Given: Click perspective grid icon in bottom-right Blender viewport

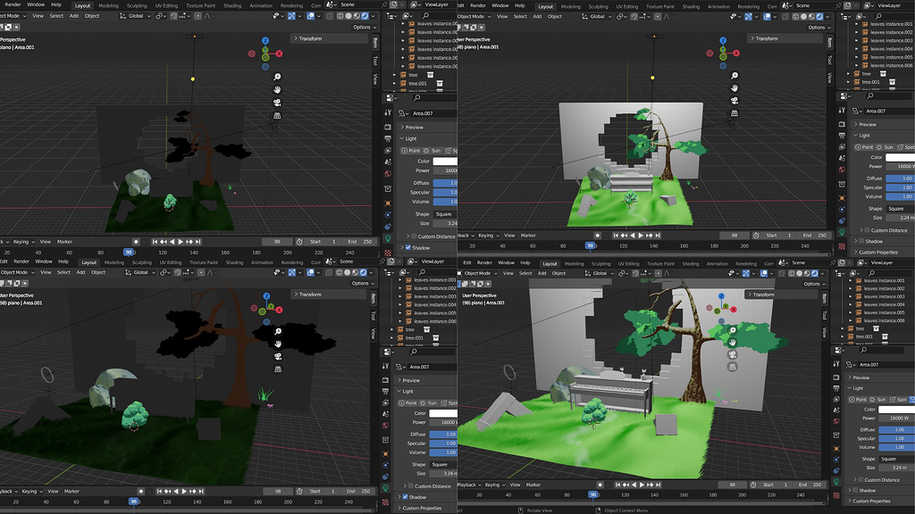Looking at the screenshot, I should pyautogui.click(x=733, y=367).
